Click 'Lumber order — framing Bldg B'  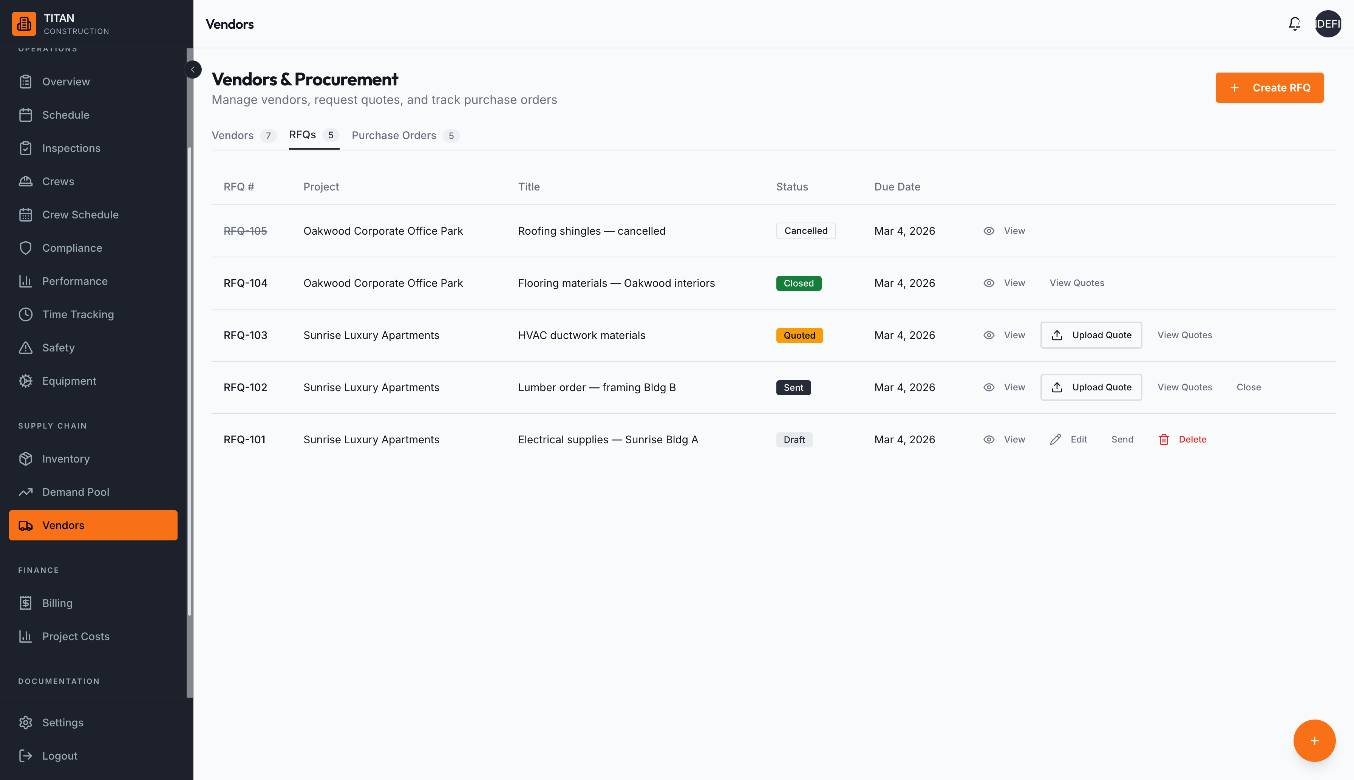pos(597,387)
